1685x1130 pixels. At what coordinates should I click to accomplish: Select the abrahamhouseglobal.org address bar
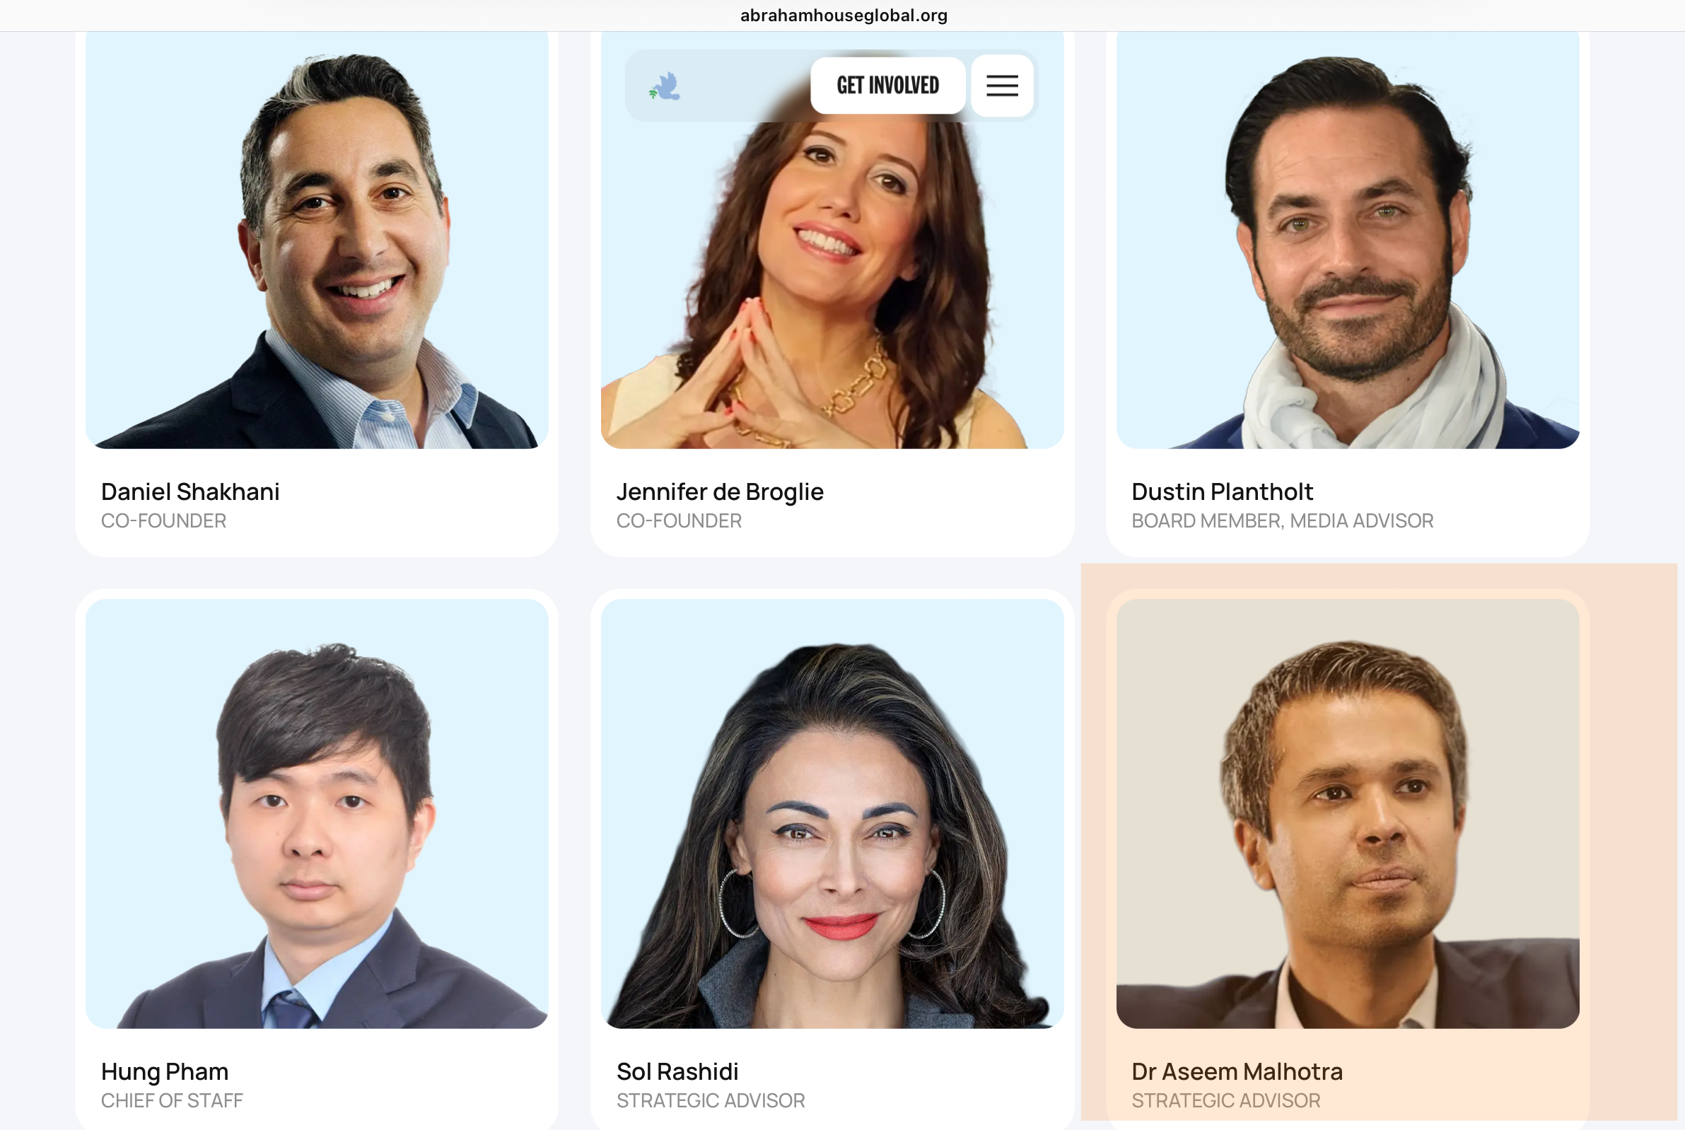[844, 15]
